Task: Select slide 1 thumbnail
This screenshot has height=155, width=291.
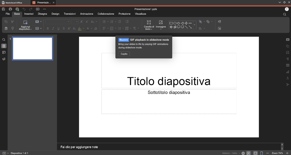Action: coord(32,49)
